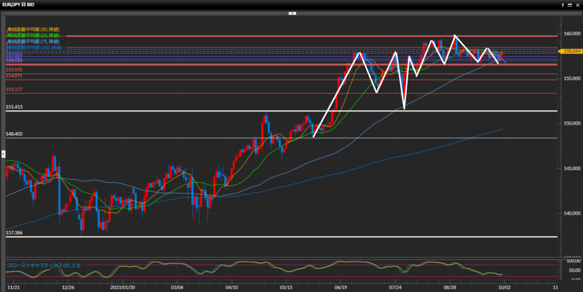Click the slow stochastics (25, 3, 3) label

pos(38,265)
